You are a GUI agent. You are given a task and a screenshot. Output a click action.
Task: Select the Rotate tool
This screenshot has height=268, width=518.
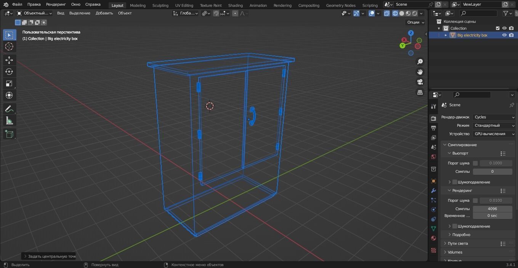coord(10,72)
